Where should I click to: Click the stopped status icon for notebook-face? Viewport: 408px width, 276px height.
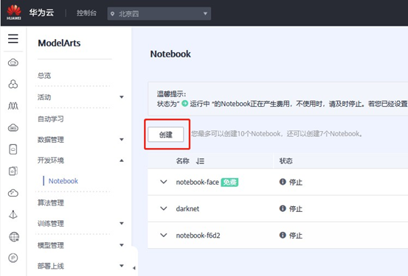click(283, 182)
